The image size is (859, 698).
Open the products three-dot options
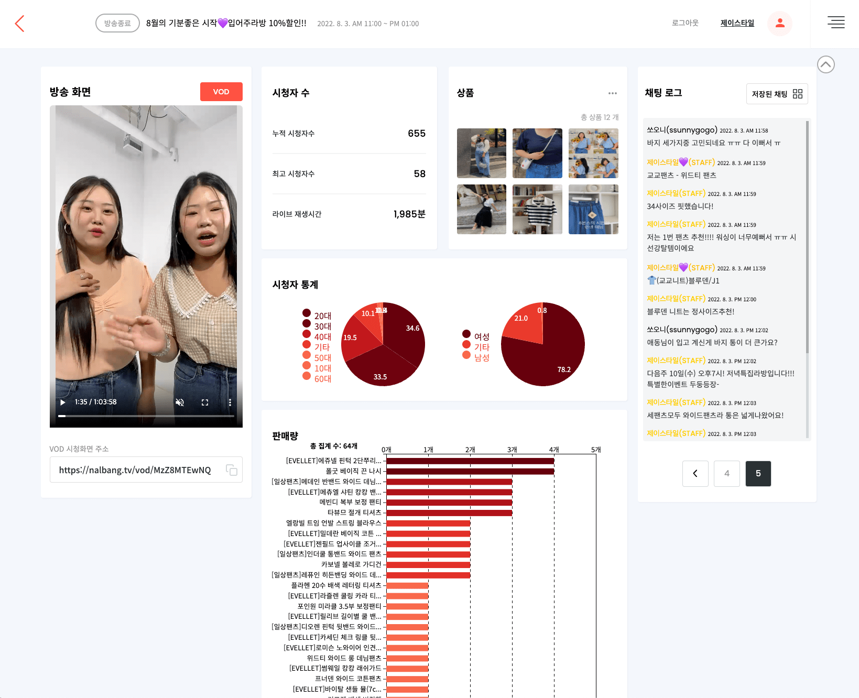click(x=612, y=93)
